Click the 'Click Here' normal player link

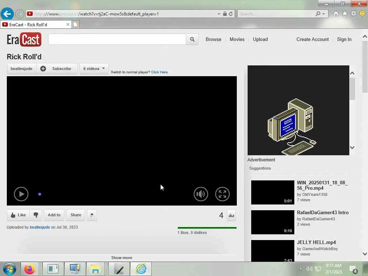pyautogui.click(x=159, y=72)
